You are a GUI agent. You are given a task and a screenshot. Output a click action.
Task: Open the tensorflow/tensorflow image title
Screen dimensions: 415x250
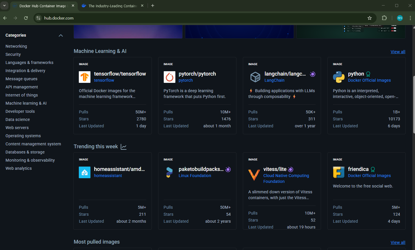120,74
